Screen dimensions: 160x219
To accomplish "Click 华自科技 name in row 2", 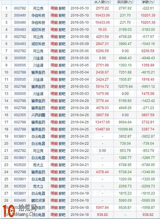I will pos(38,15).
